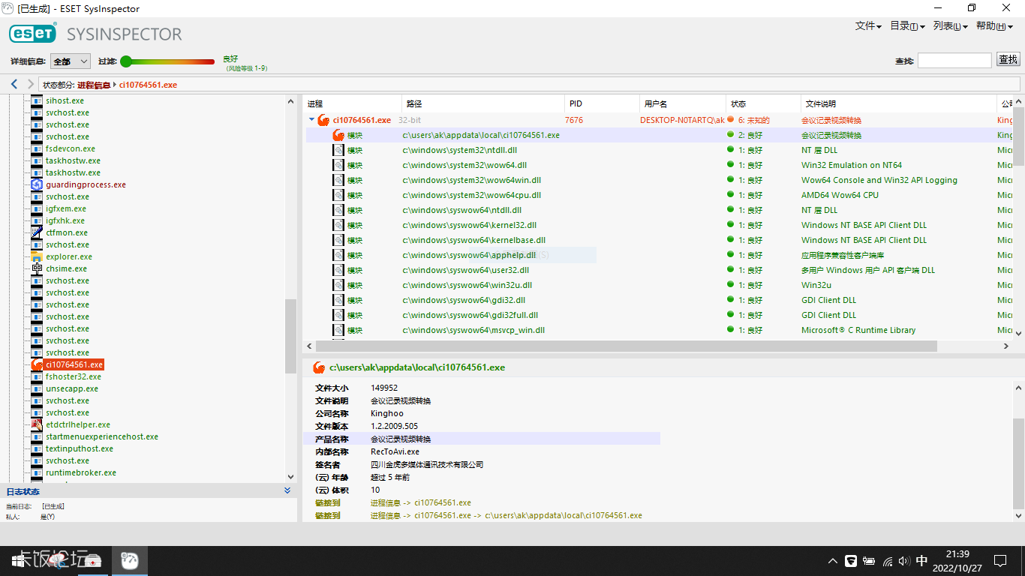The height and width of the screenshot is (576, 1025).
Task: Click the process tree vertical scrollbar
Action: tap(290, 337)
